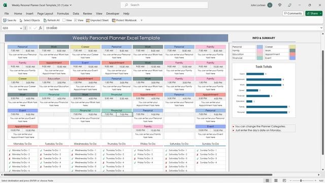This screenshot has height=183, width=325.
Task: Click red X mark beside Friday To-Do - 3
Action: pyautogui.click(x=135, y=159)
